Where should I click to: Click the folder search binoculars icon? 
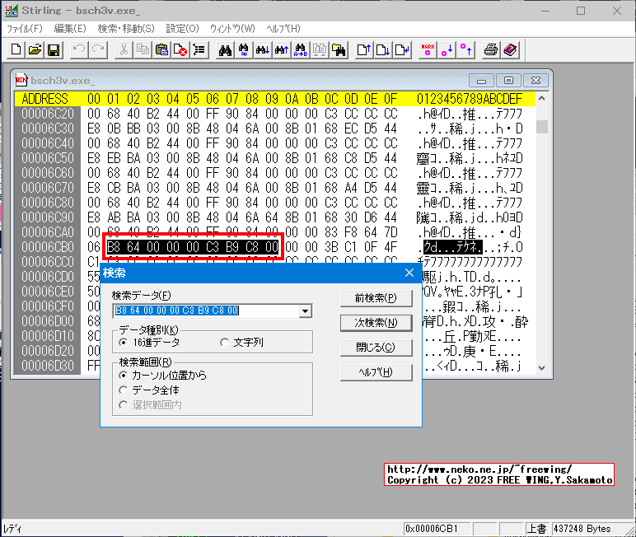[339, 50]
